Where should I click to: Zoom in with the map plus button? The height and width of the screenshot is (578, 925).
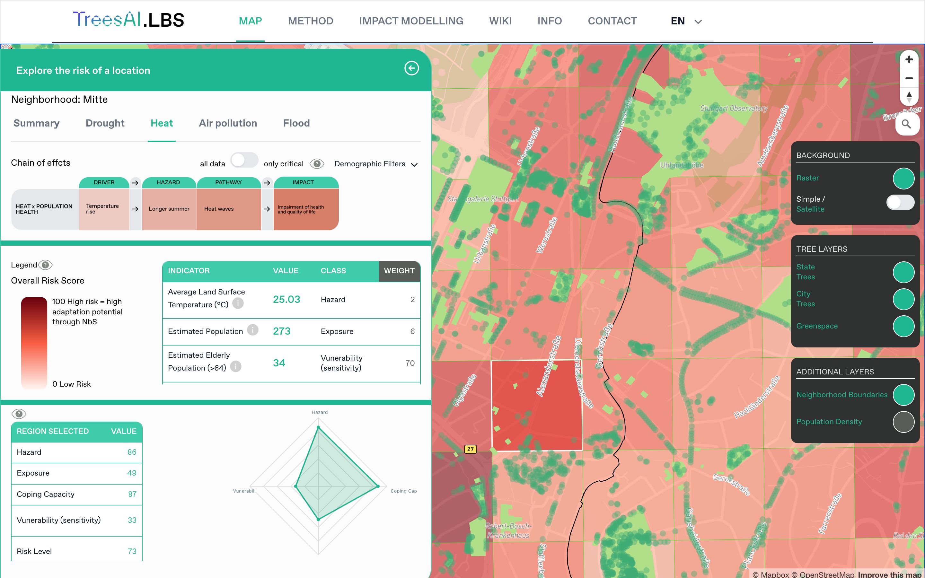click(909, 59)
